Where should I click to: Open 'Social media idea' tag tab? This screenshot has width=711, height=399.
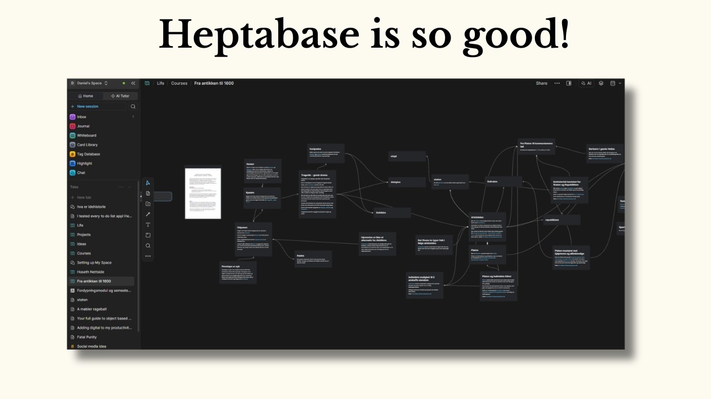pyautogui.click(x=101, y=346)
